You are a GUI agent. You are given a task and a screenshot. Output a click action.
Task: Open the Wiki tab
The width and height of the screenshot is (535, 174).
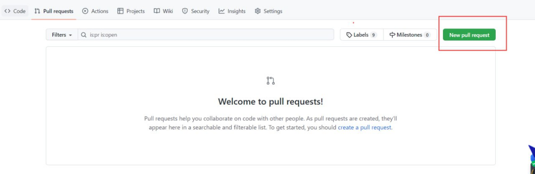pyautogui.click(x=163, y=11)
